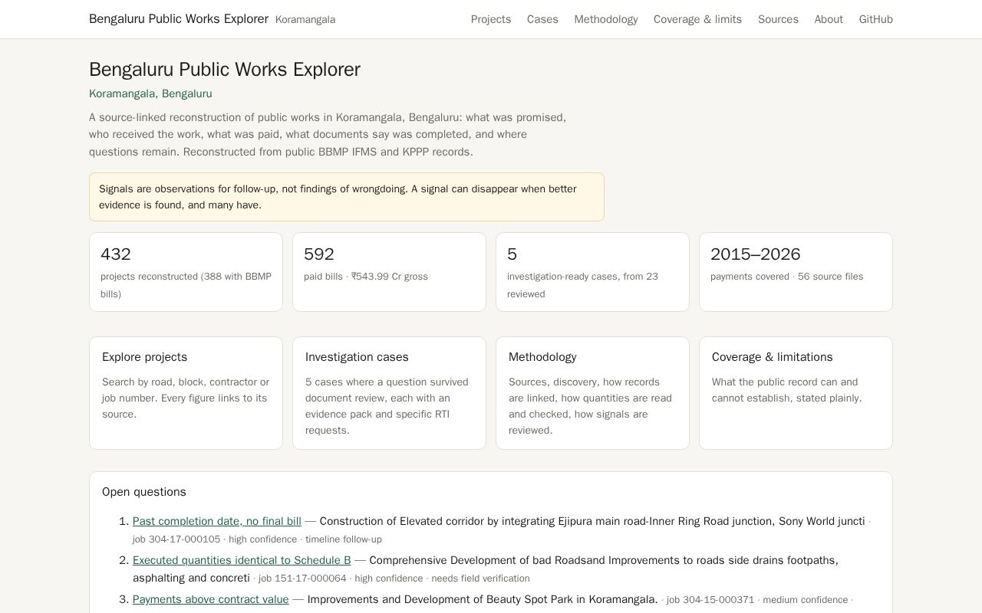Viewport: 982px width, 613px height.
Task: Open the Sources page link
Action: point(778,19)
